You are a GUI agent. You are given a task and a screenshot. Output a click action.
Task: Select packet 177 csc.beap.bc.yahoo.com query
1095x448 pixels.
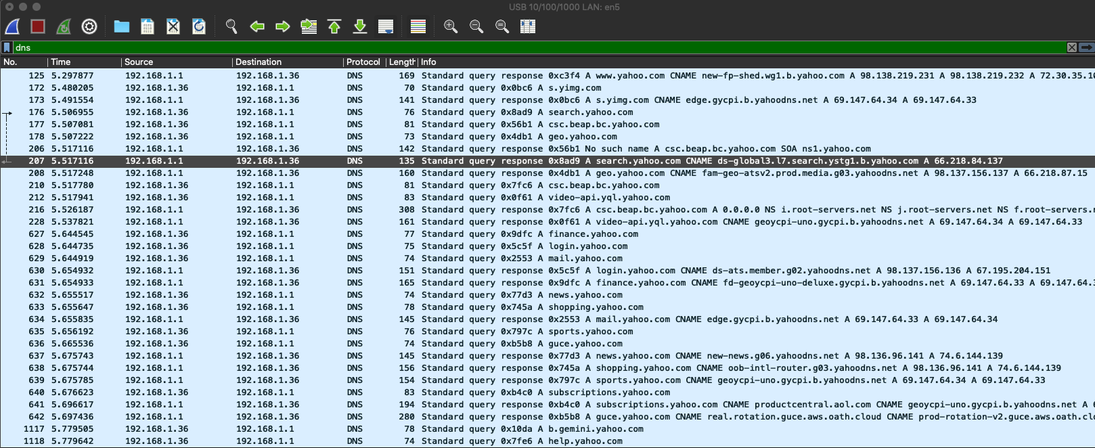(547, 125)
